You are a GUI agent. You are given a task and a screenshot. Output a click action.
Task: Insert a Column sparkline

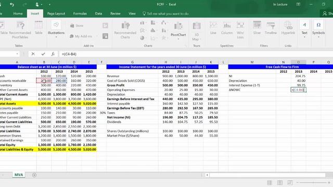point(227,28)
